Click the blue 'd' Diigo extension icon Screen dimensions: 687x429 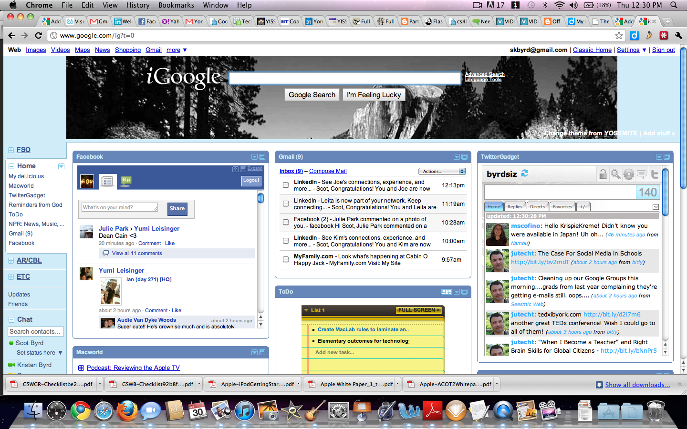pyautogui.click(x=634, y=35)
